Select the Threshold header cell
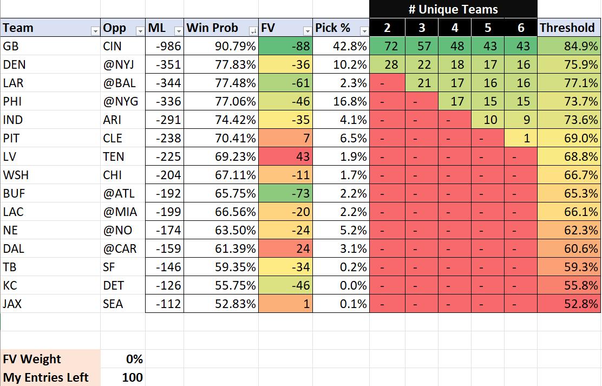Screen dimensions: 602x386 point(568,28)
